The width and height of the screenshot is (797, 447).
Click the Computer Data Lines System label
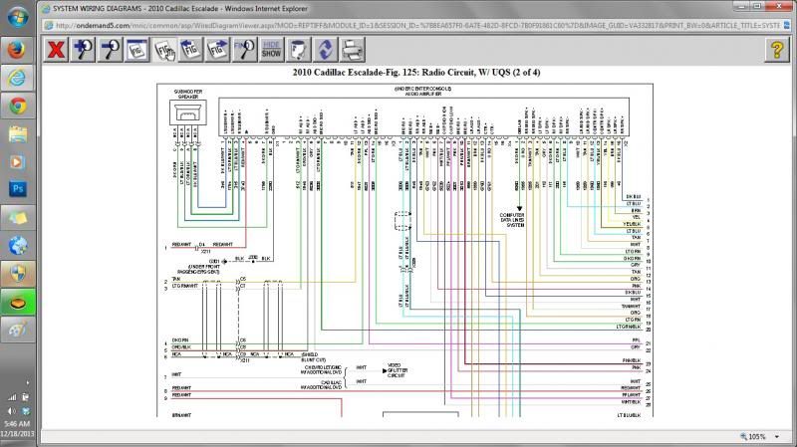tap(512, 220)
